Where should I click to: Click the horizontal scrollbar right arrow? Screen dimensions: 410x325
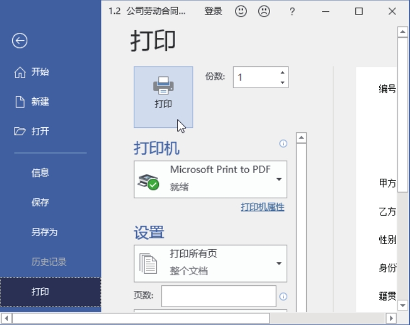coord(392,318)
